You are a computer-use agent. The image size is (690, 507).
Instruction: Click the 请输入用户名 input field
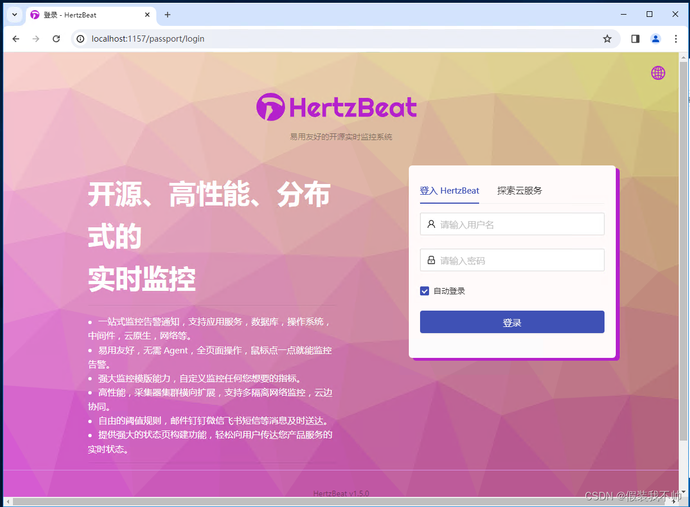pos(512,224)
